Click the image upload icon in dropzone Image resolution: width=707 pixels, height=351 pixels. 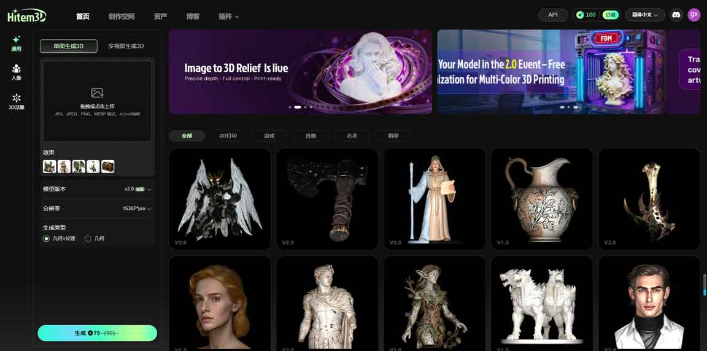pyautogui.click(x=97, y=93)
